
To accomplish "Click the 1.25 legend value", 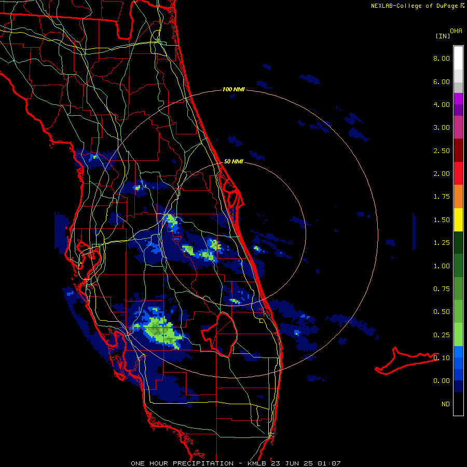I will click(442, 243).
